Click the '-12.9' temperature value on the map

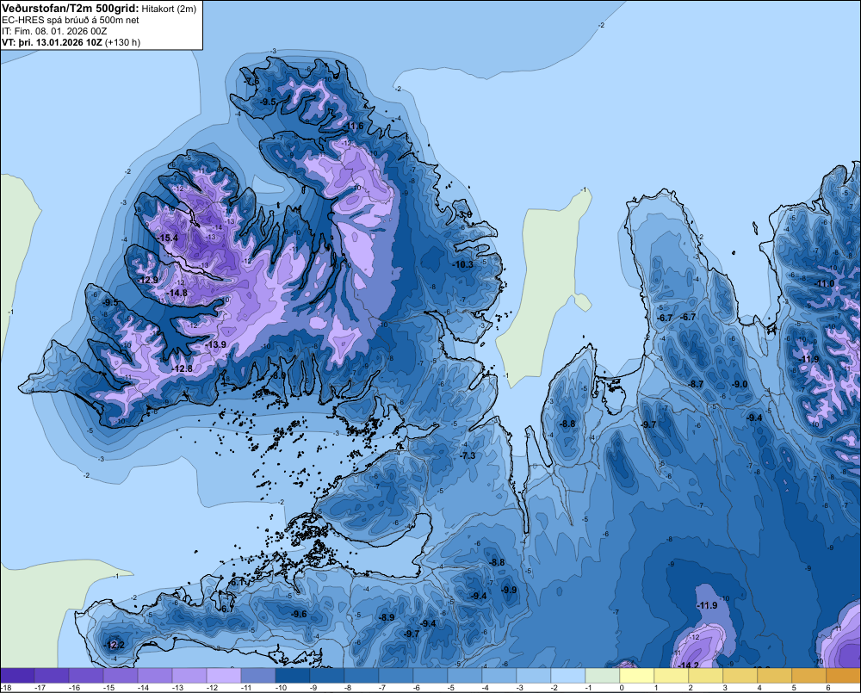pos(147,280)
